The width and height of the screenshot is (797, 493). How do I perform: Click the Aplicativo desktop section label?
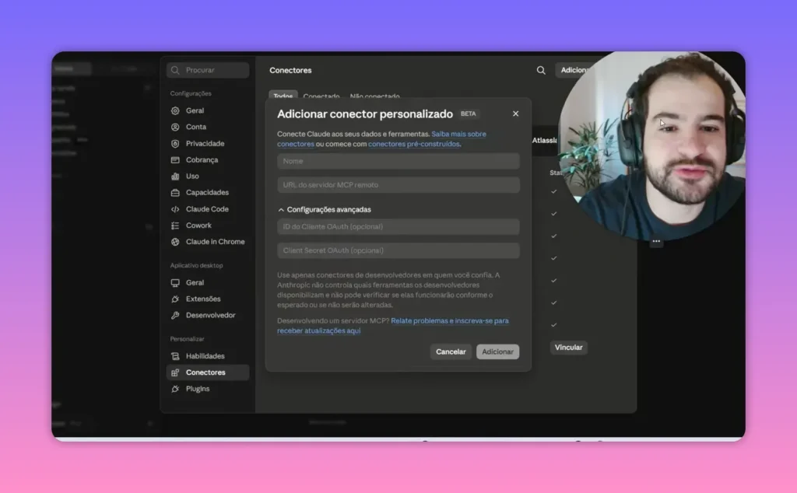(196, 265)
